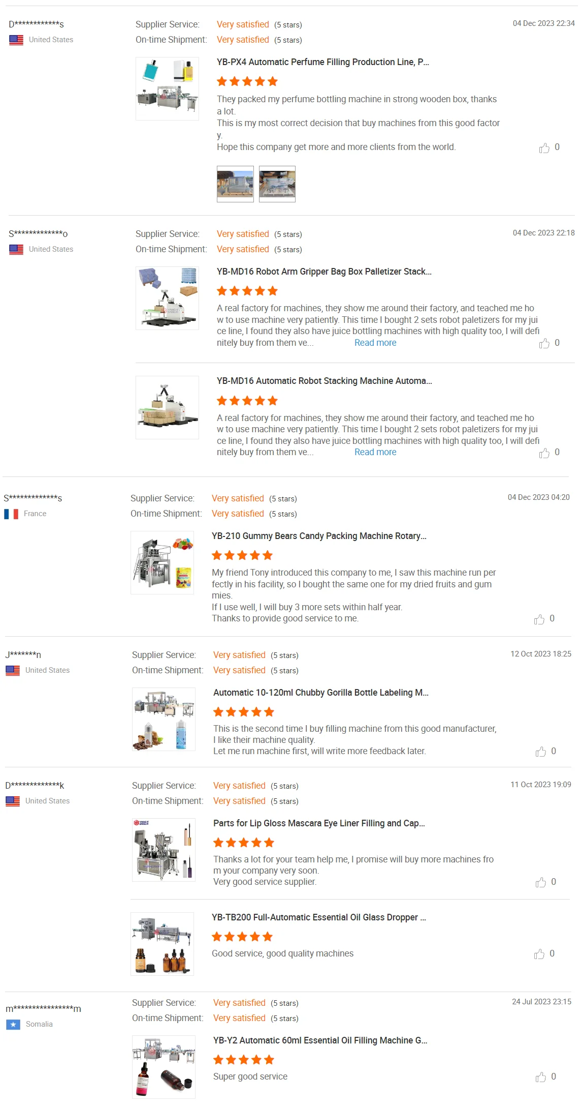Image resolution: width=584 pixels, height=1106 pixels.
Task: Click the YB-TB200 Essential Oil Dropper product image
Action: [163, 944]
